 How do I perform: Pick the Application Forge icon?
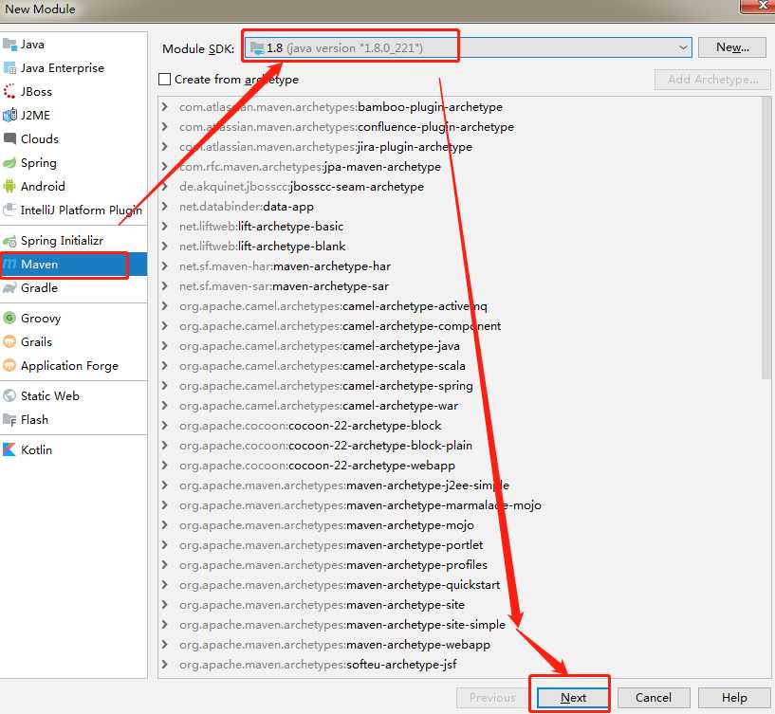[x=9, y=366]
